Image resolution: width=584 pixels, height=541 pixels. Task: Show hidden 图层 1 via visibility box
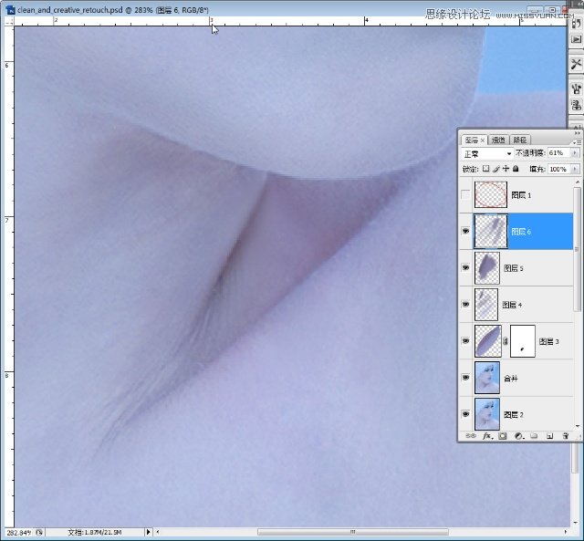point(466,195)
